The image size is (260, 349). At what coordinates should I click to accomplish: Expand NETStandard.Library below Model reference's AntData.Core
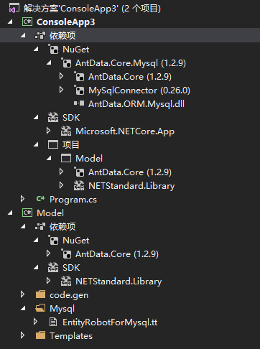(x=61, y=185)
